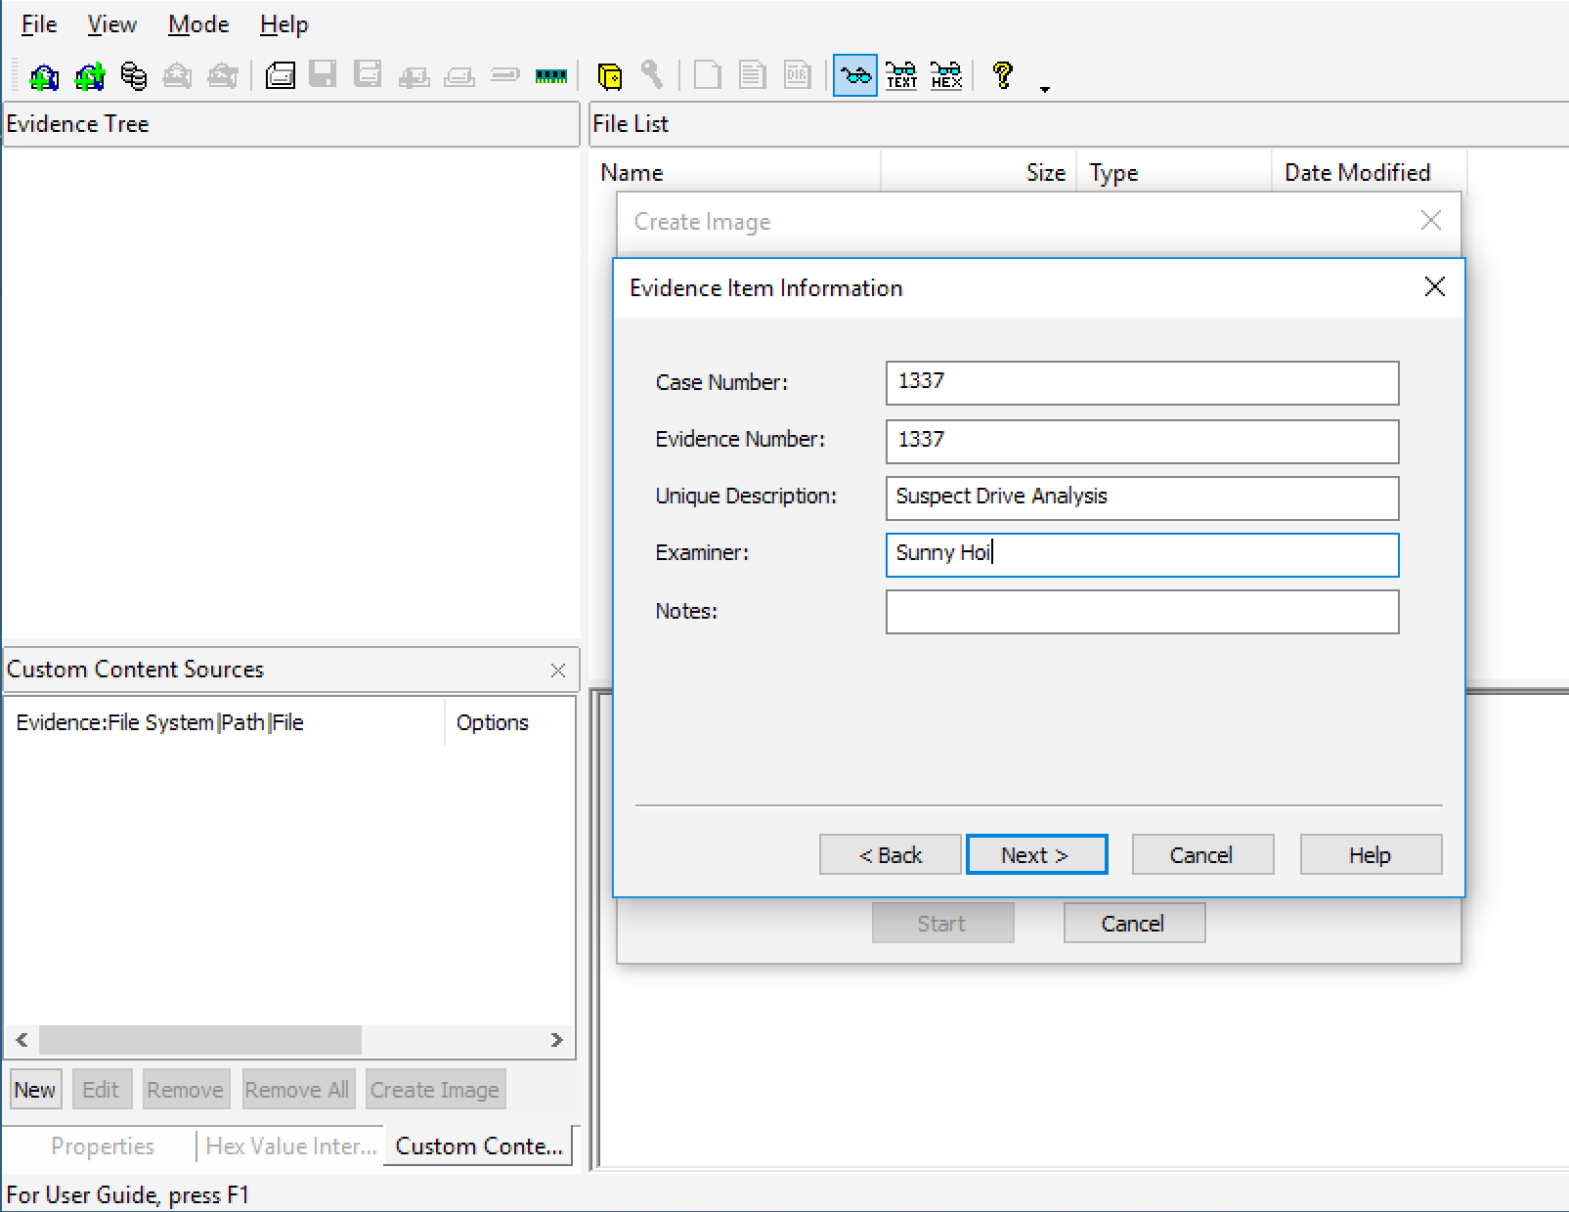Switch the viewer to TEXT mode icon
Viewport: 1569px width, 1212px height.
901,76
